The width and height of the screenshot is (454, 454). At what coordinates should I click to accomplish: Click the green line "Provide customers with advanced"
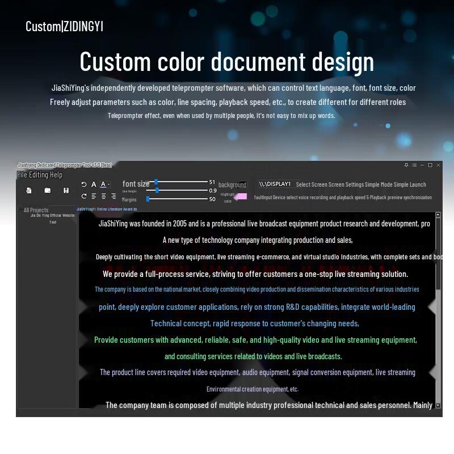[x=256, y=340]
